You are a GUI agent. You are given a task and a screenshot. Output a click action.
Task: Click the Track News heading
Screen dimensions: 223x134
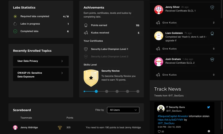(x=168, y=89)
